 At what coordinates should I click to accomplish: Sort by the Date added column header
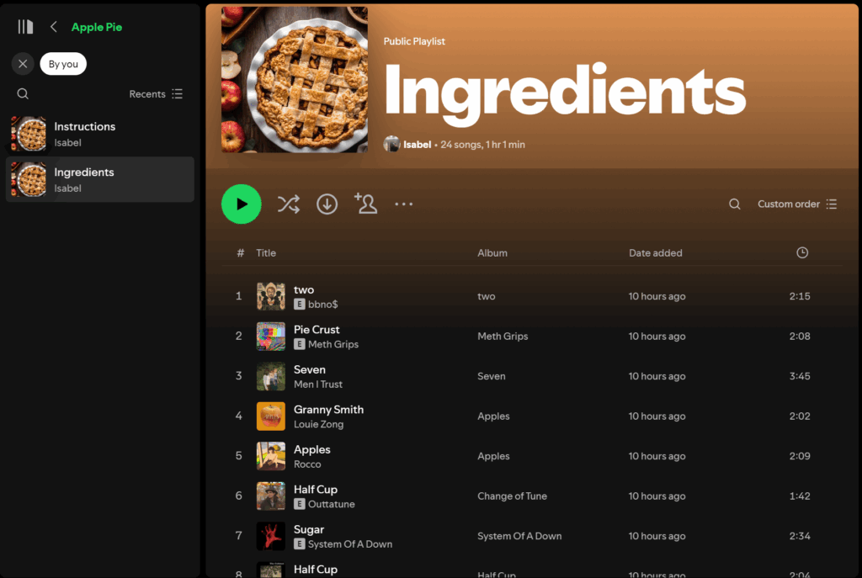pyautogui.click(x=655, y=252)
